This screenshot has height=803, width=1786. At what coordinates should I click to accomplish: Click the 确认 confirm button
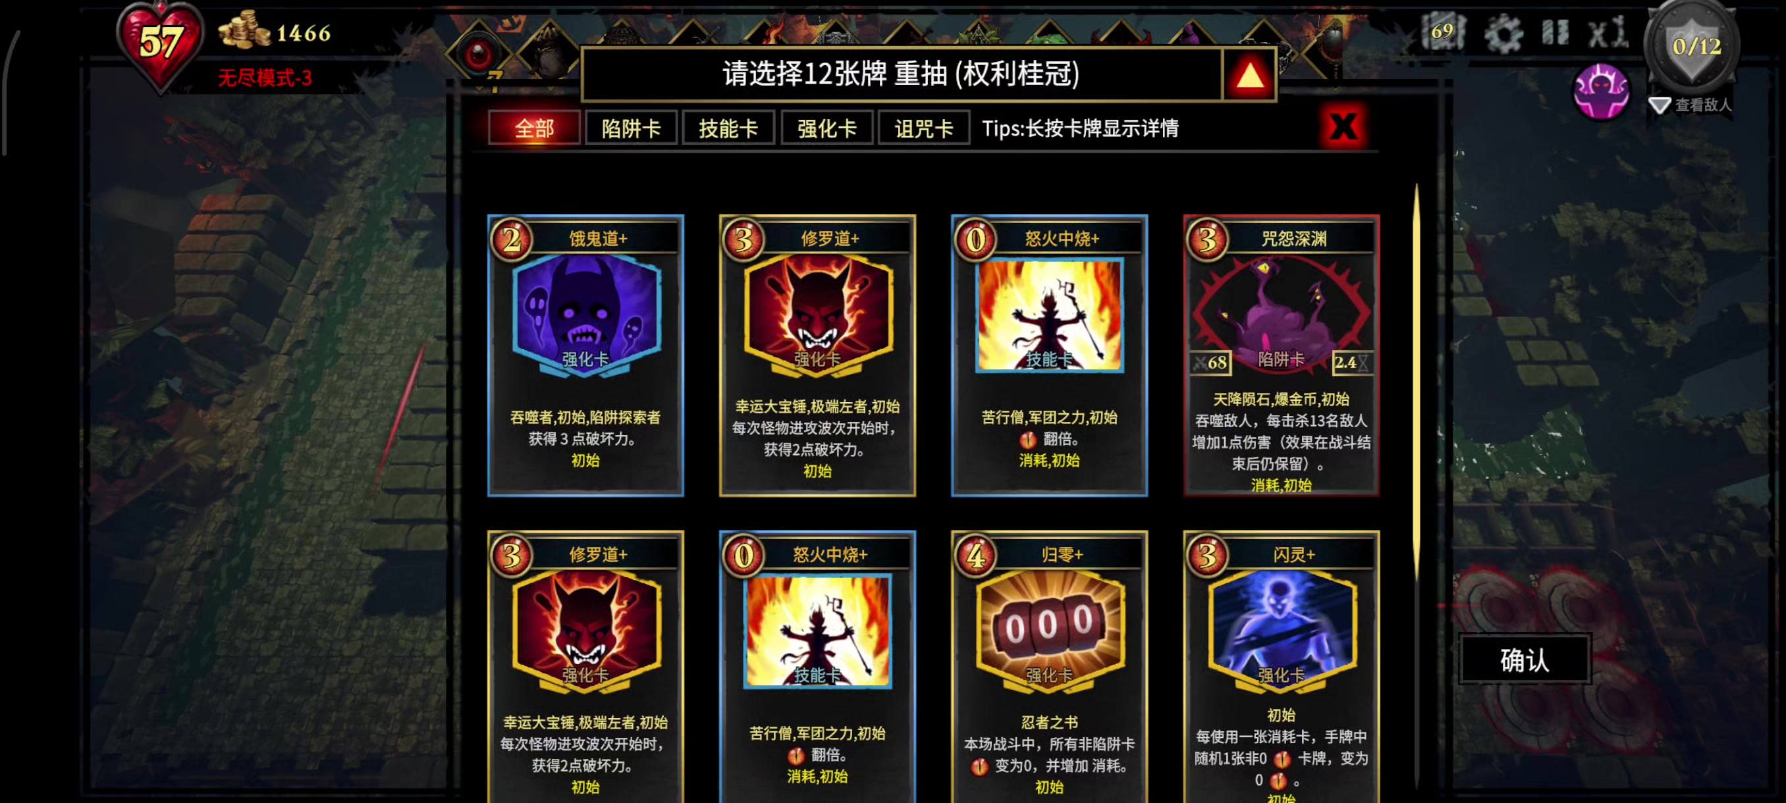1525,659
